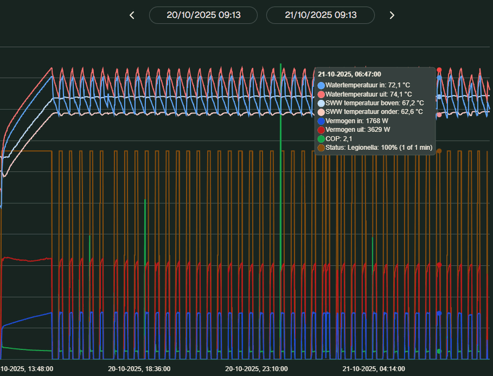The height and width of the screenshot is (376, 493).
Task: Click the Vermogen in blue legend dot
Action: [321, 121]
